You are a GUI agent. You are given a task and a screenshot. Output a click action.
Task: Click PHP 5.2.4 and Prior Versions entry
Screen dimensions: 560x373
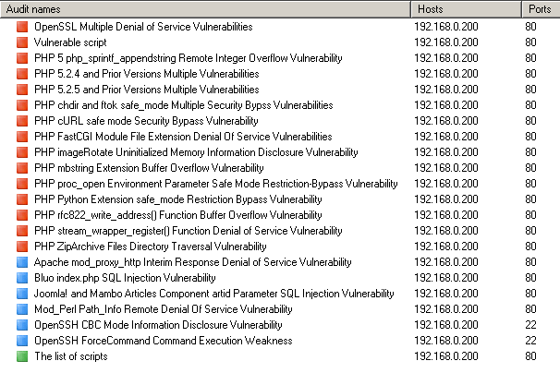[x=146, y=74]
